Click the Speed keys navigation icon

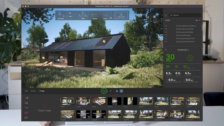pyautogui.click(x=105, y=16)
